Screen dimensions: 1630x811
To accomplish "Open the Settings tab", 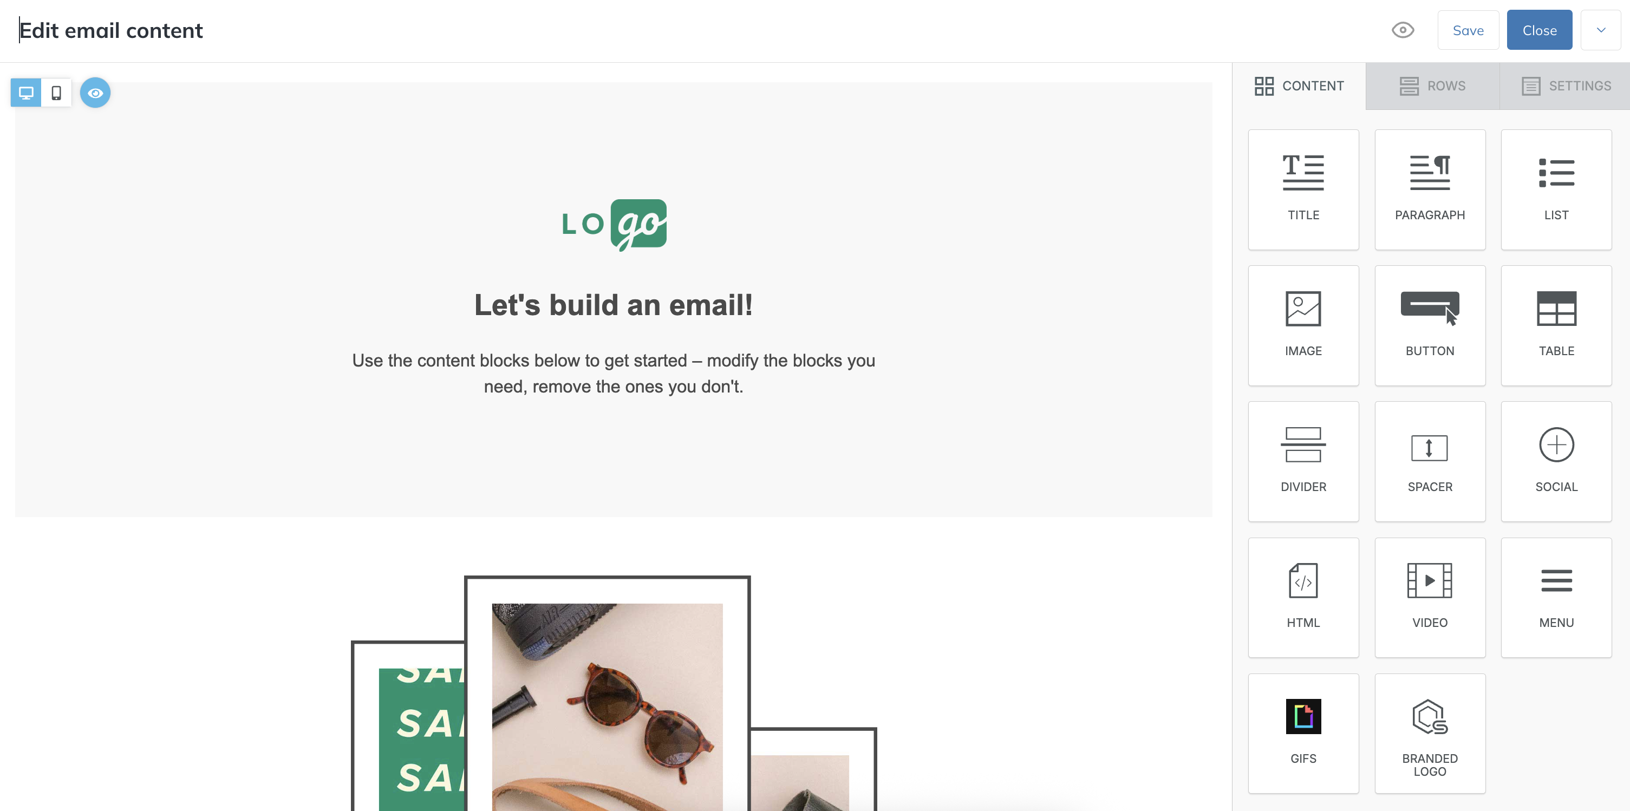I will tap(1566, 86).
